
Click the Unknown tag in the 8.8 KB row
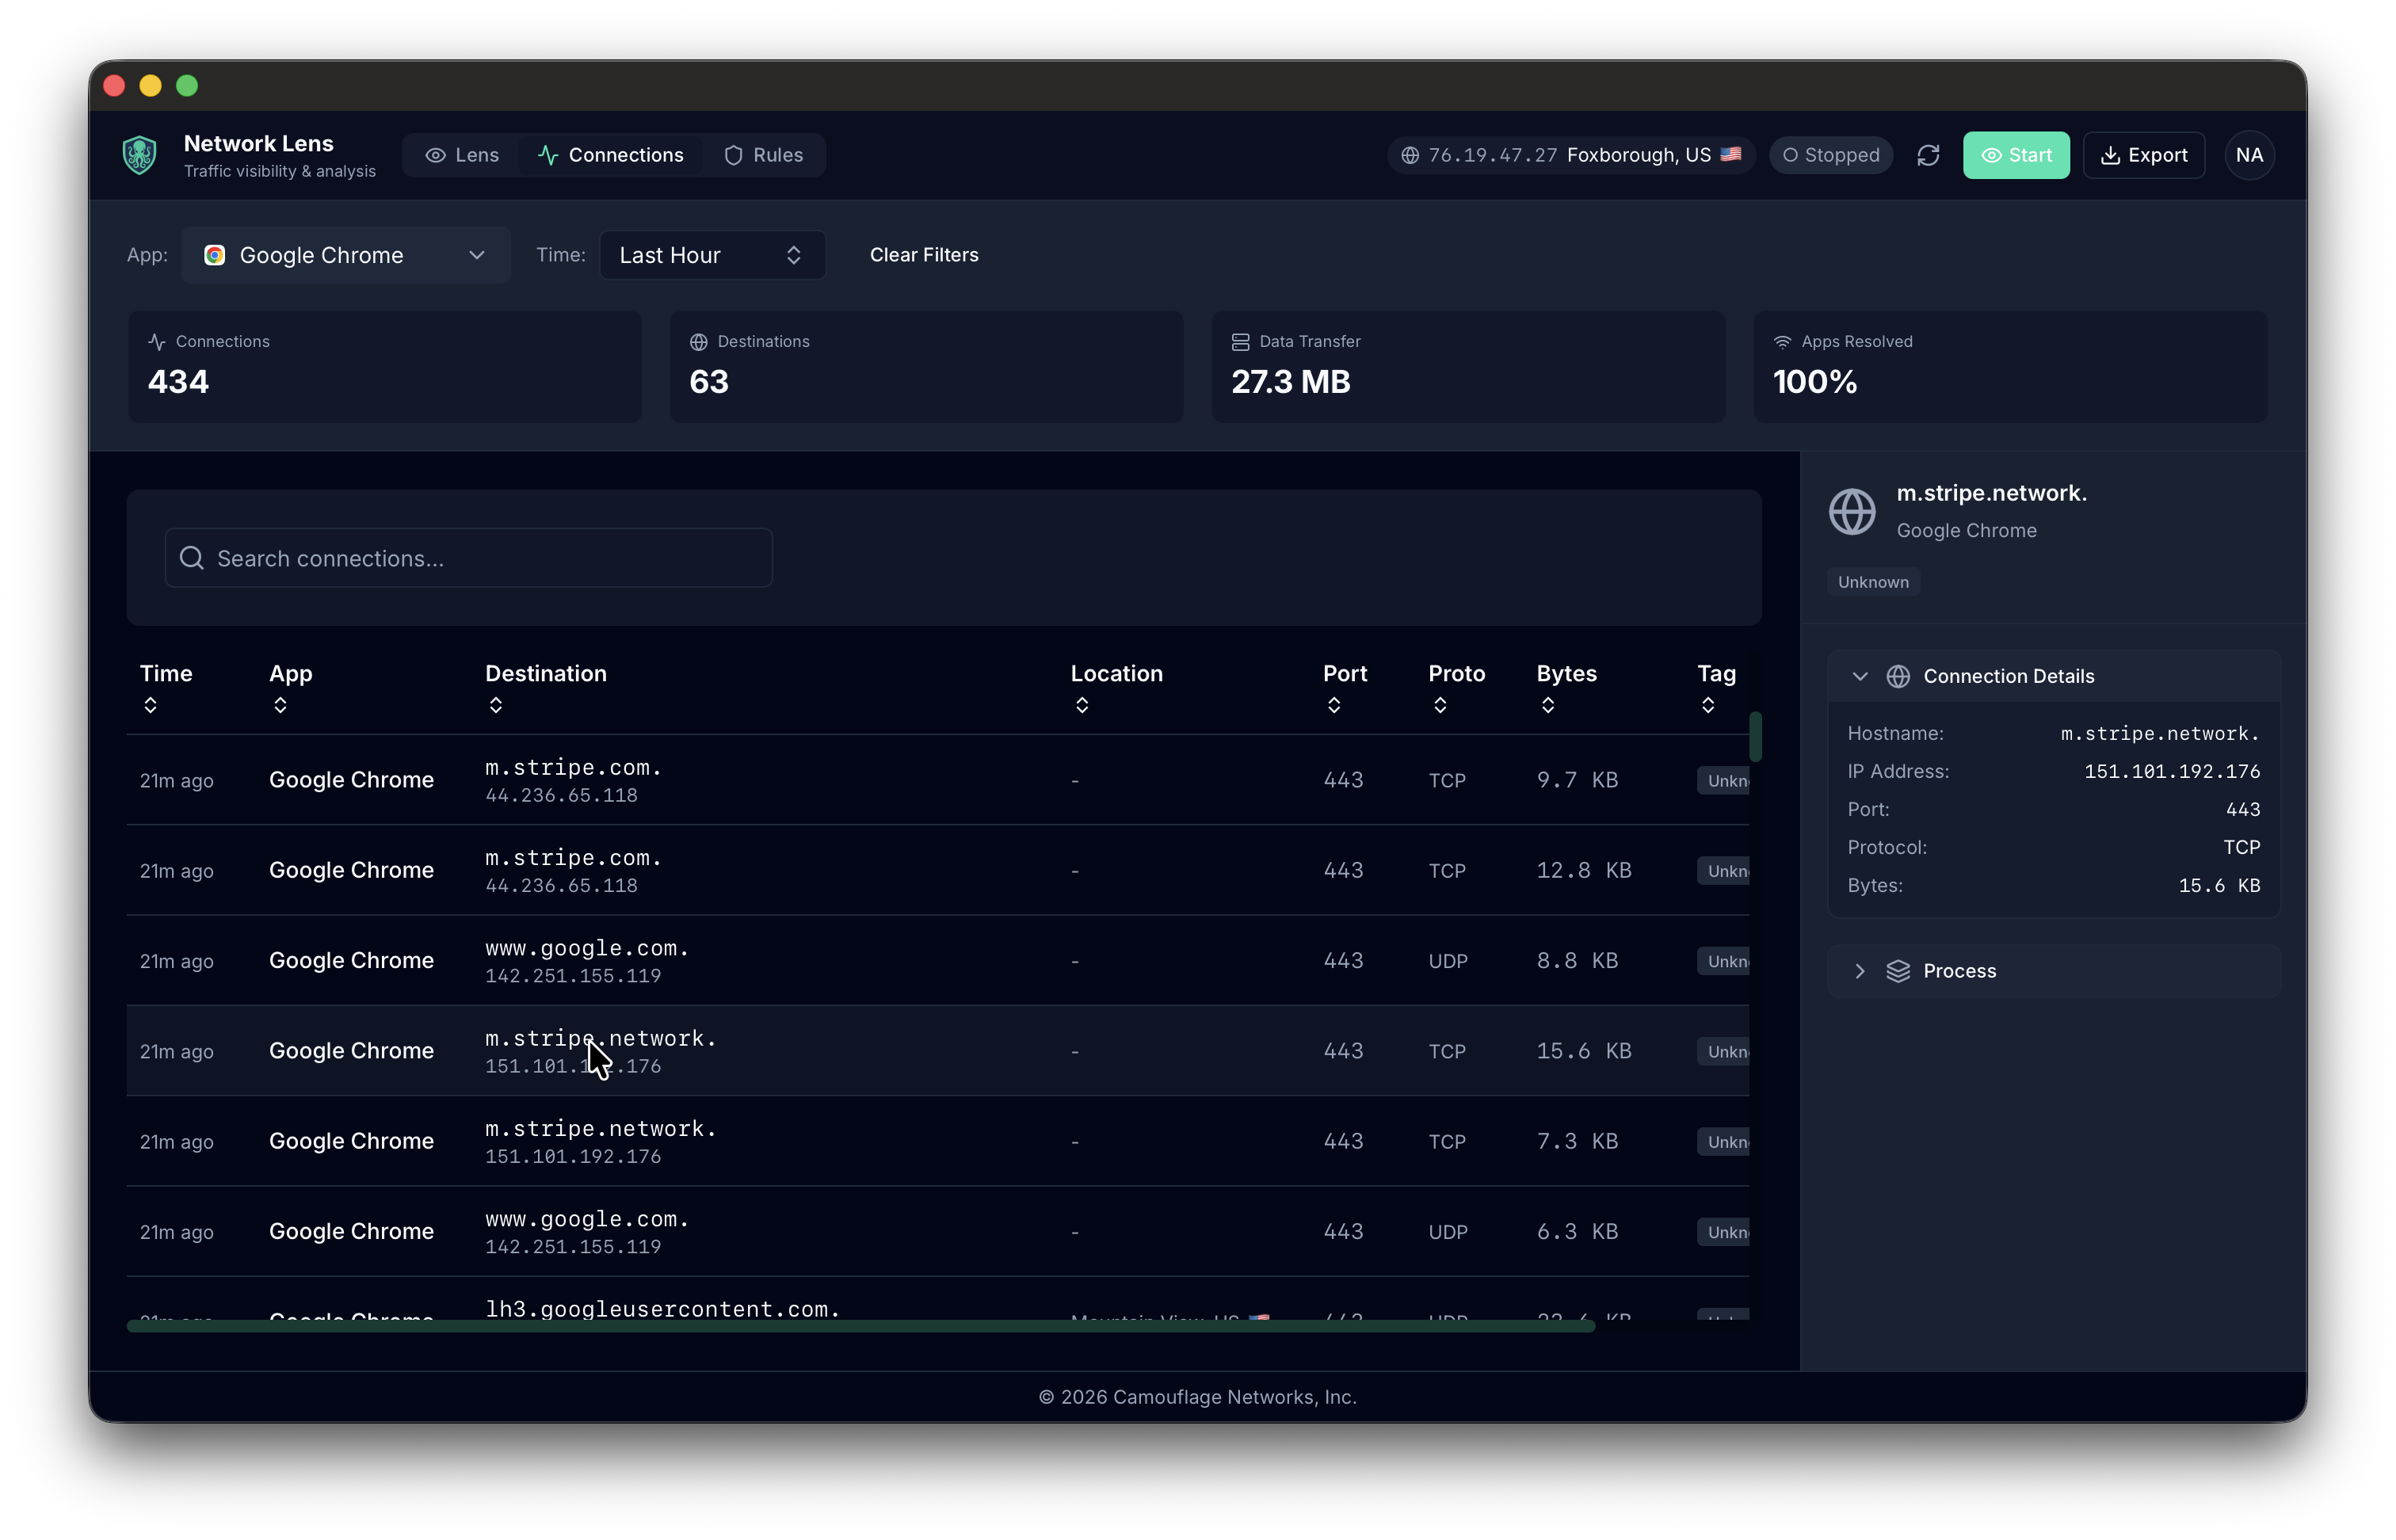click(1723, 961)
